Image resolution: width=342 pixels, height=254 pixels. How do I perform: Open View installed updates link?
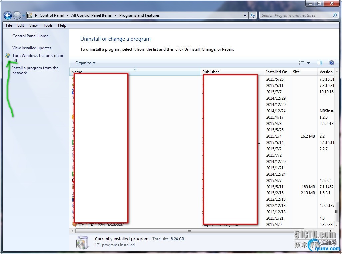click(x=32, y=48)
